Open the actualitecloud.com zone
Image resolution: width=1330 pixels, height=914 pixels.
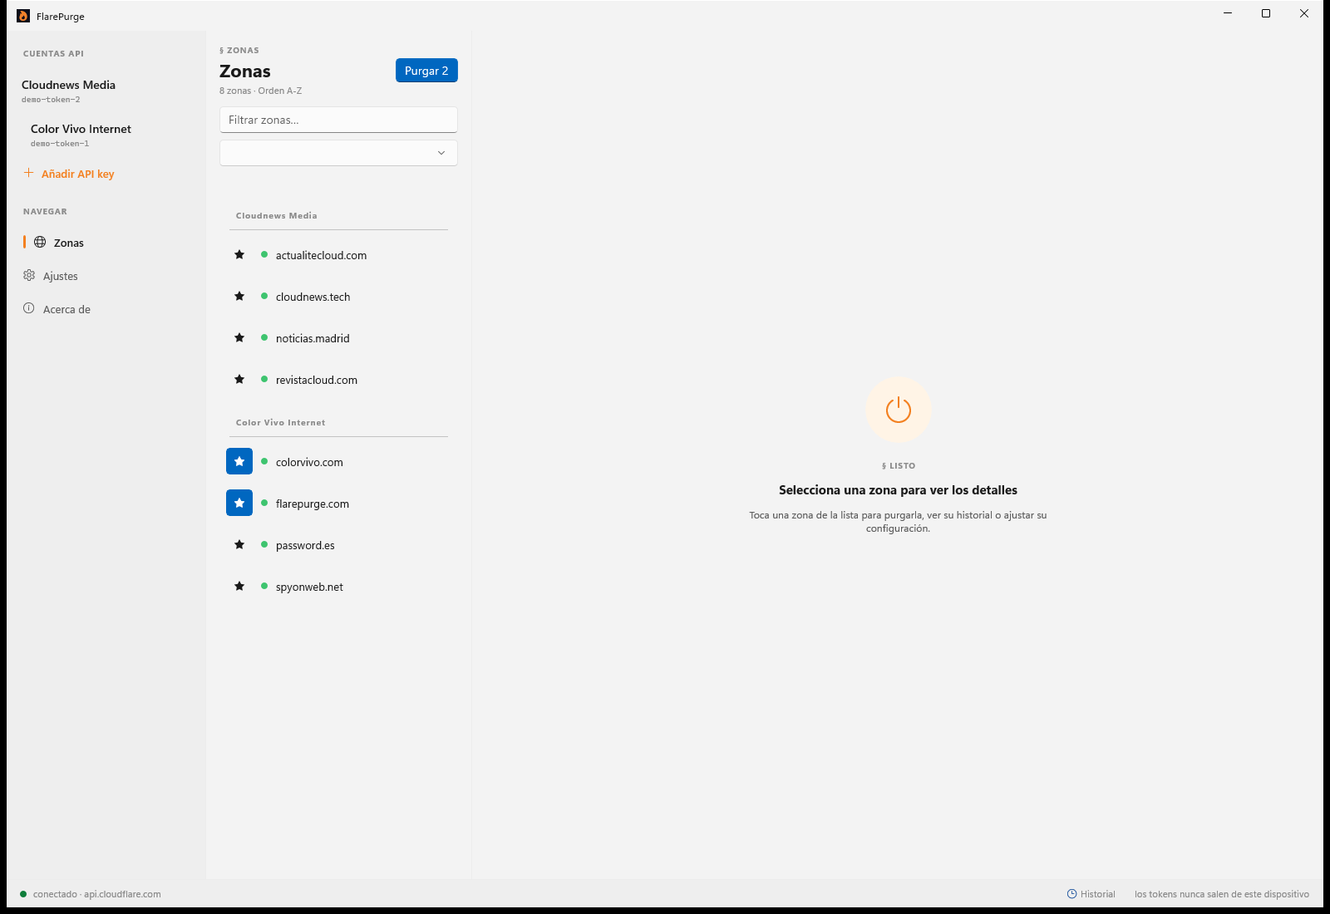click(338, 255)
